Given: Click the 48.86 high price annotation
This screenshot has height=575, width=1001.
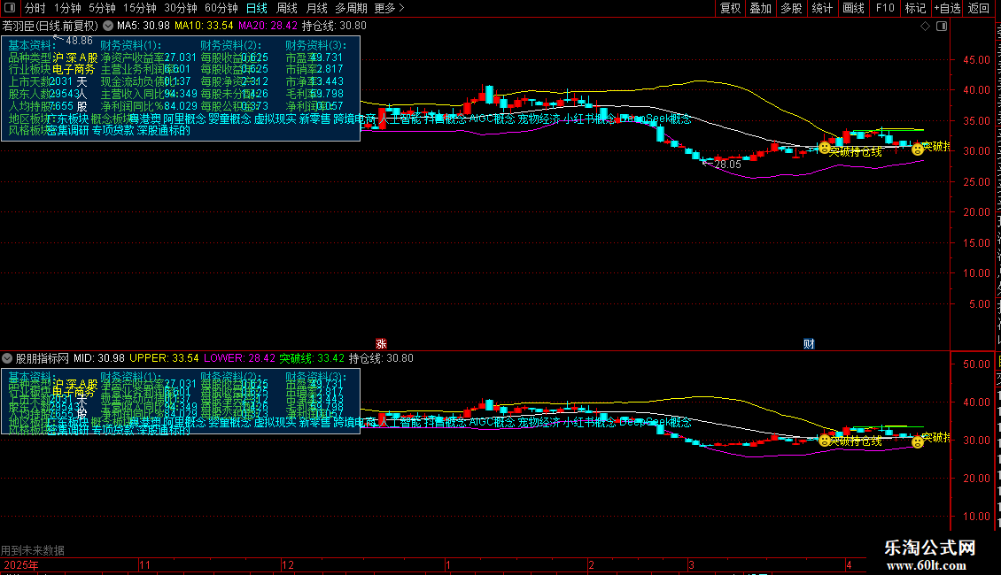Looking at the screenshot, I should coord(79,41).
